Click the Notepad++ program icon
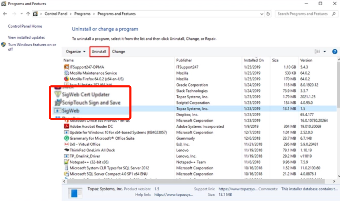The width and height of the screenshot is (340, 201). click(x=67, y=162)
